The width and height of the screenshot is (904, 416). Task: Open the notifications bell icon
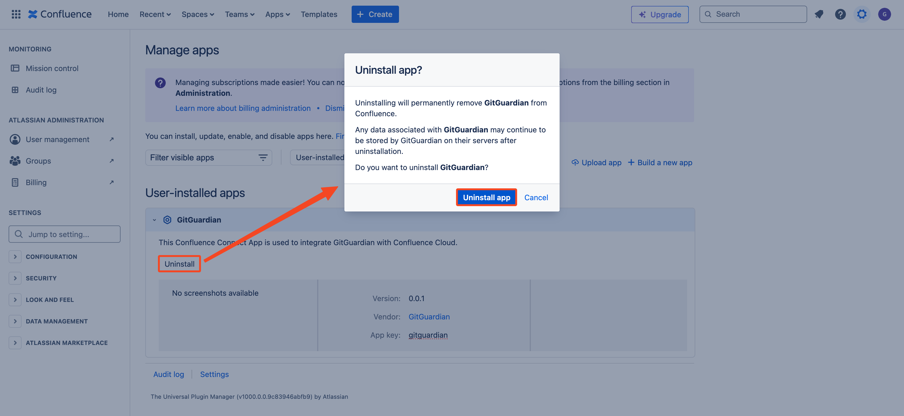click(819, 14)
